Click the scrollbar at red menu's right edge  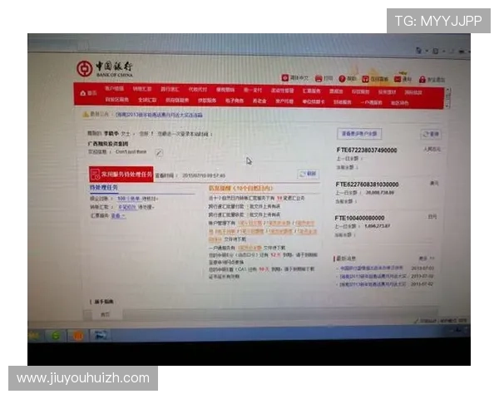[447, 98]
